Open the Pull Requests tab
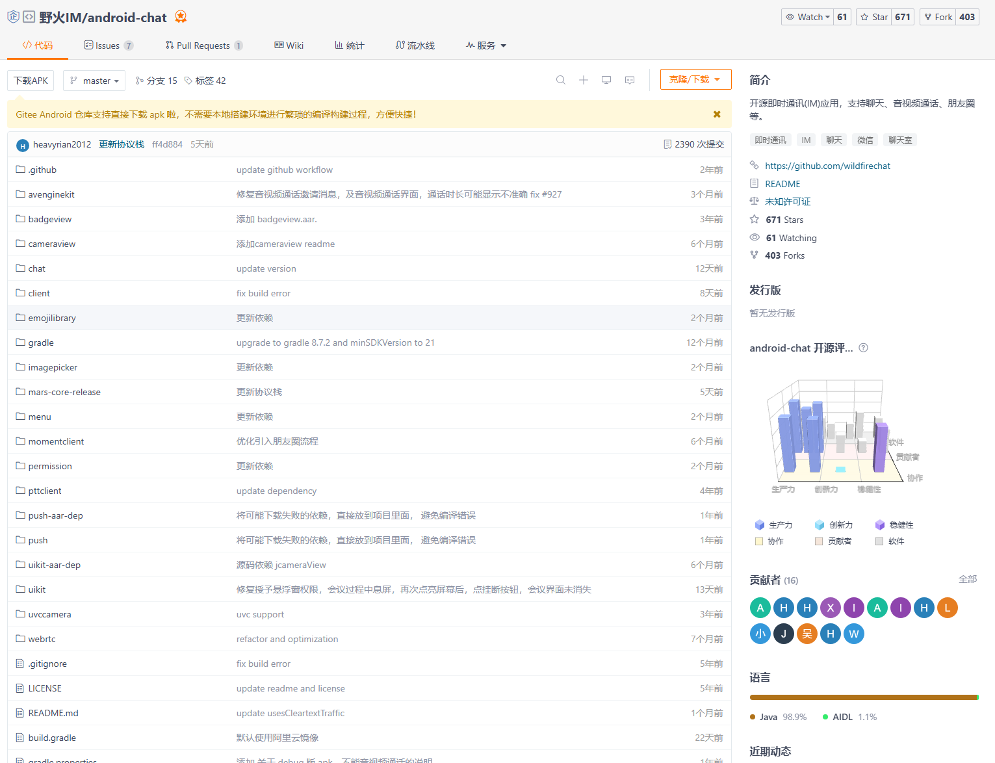 [204, 45]
